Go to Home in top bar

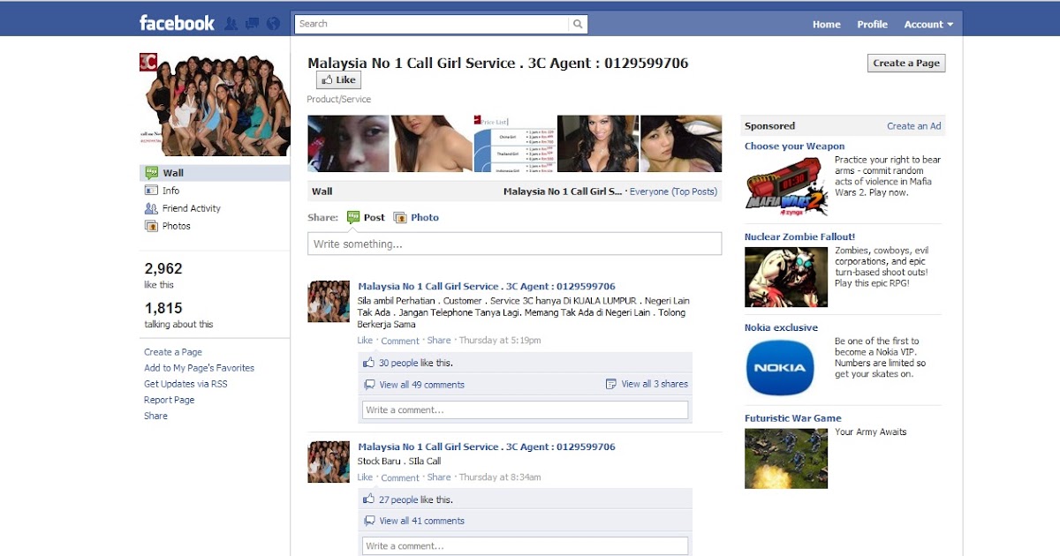pos(827,25)
